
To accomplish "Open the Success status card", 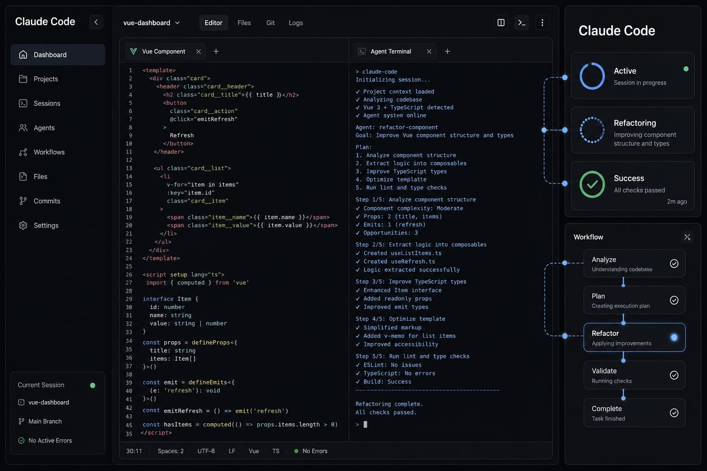I will (633, 185).
